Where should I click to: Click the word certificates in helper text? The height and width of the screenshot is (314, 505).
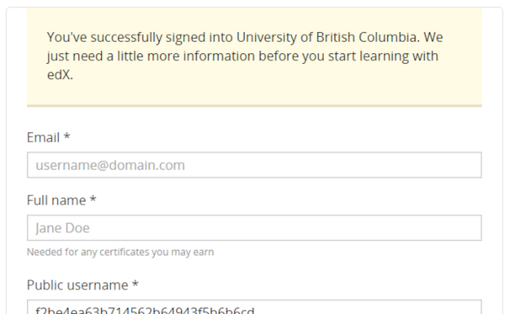pyautogui.click(x=125, y=252)
